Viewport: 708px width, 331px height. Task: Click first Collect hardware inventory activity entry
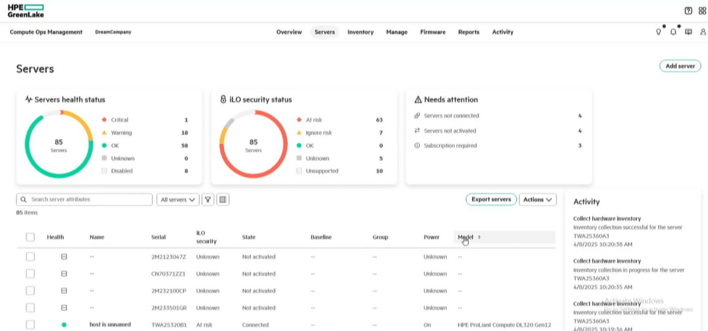pos(628,231)
